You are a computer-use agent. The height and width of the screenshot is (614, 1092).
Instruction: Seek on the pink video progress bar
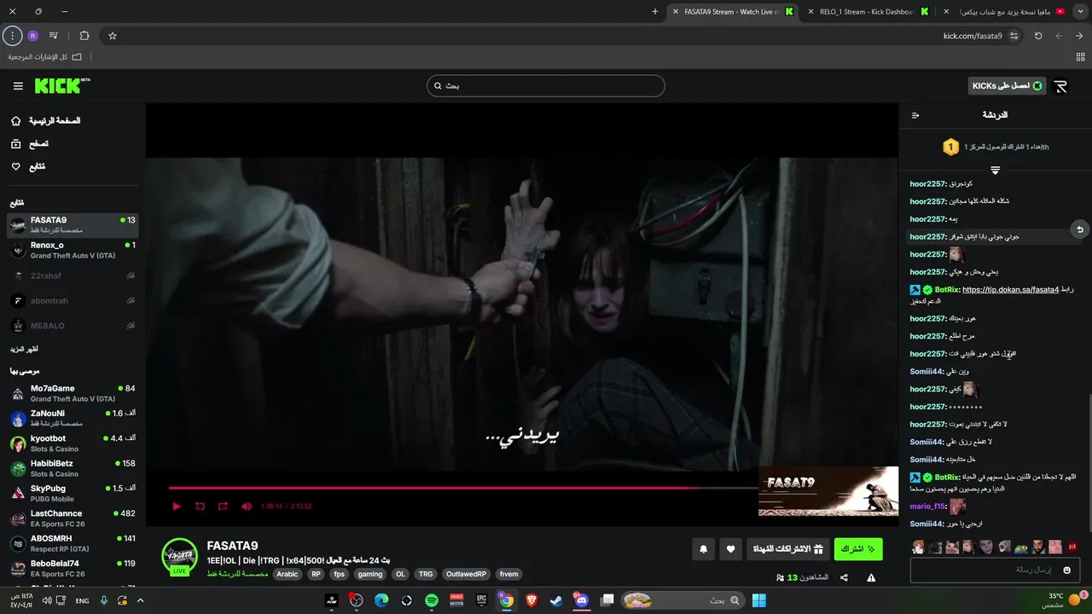[x=462, y=488]
